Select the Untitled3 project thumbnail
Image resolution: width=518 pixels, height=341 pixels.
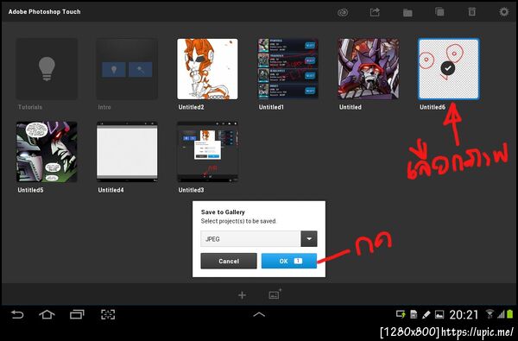point(207,152)
